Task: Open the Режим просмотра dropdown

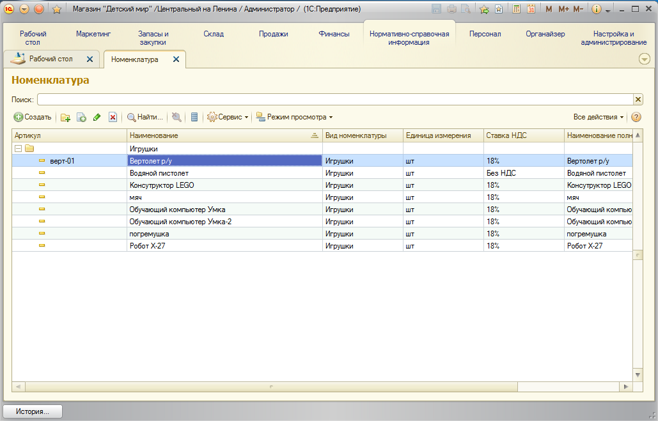Action: tap(294, 117)
